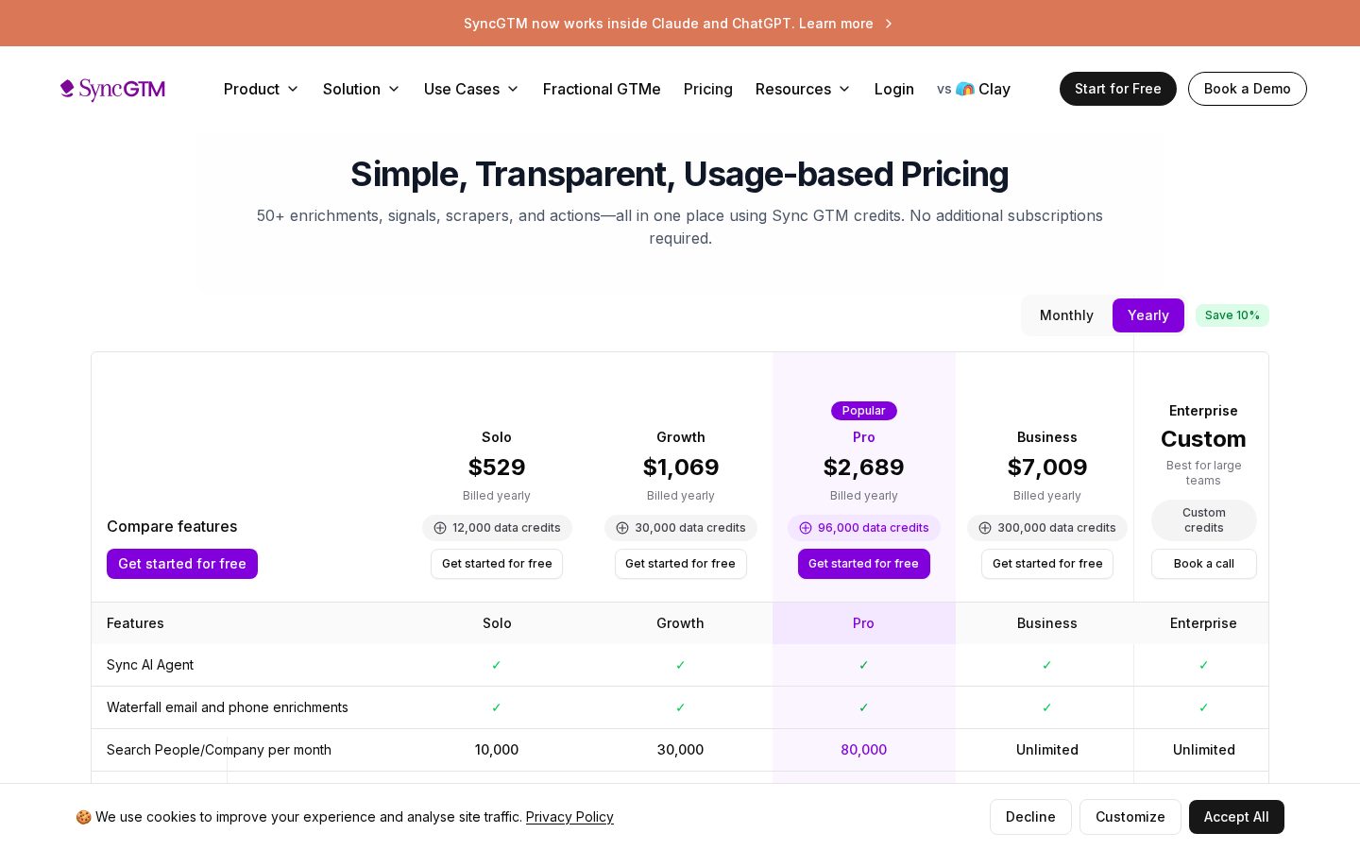Click the Popular badge above Pro
The image size is (1360, 850).
(864, 411)
